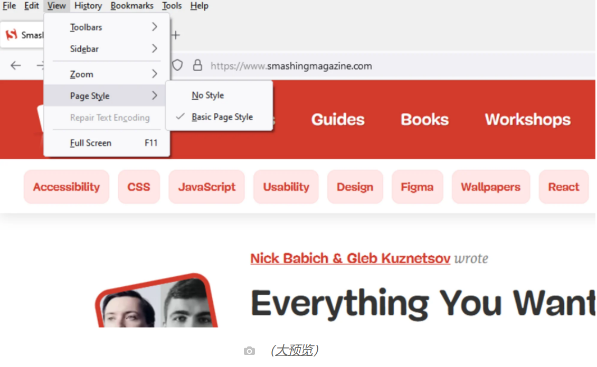Open the Edit menu
597x367 pixels.
pyautogui.click(x=32, y=6)
